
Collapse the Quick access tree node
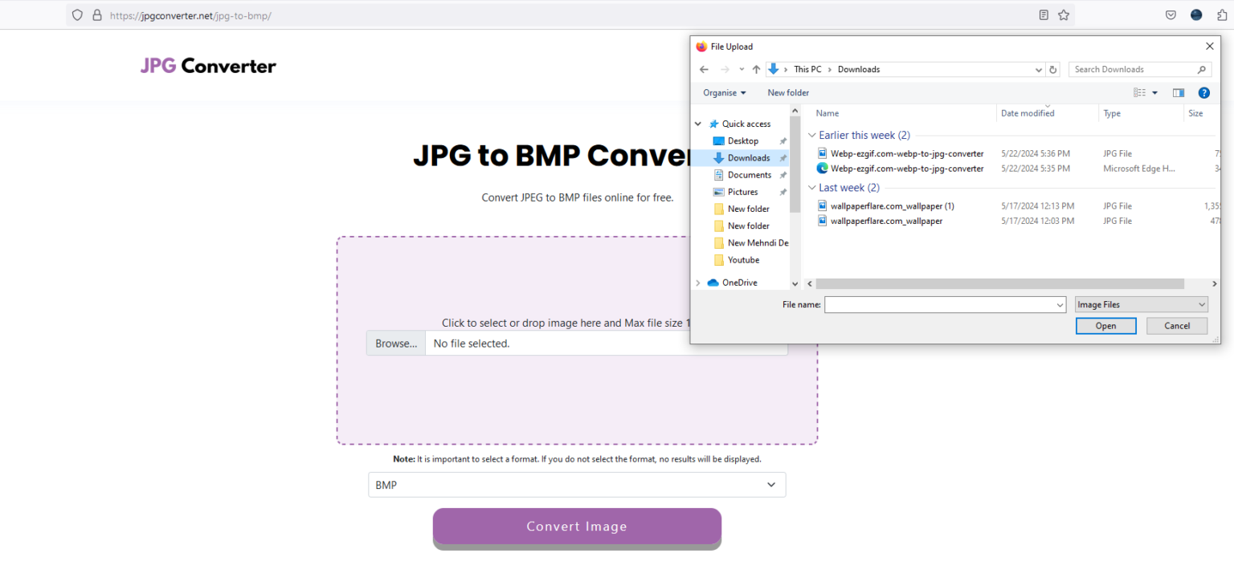pyautogui.click(x=698, y=124)
